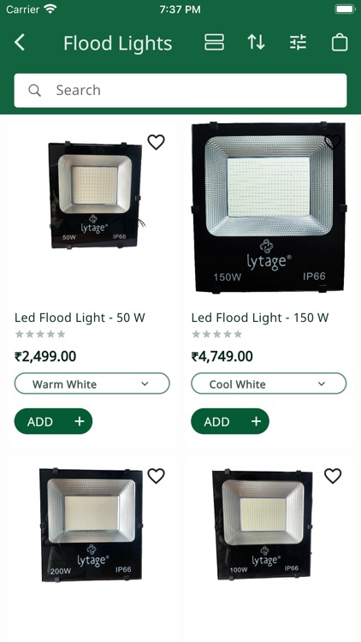Tap plus icon on 150 W ADD button

point(257,421)
